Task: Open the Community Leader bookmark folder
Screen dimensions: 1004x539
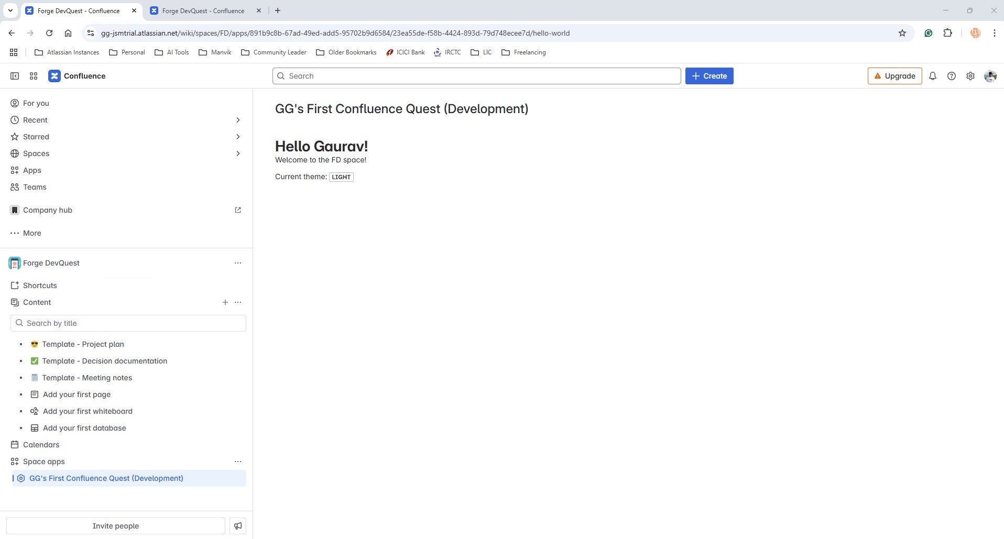Action: point(274,52)
